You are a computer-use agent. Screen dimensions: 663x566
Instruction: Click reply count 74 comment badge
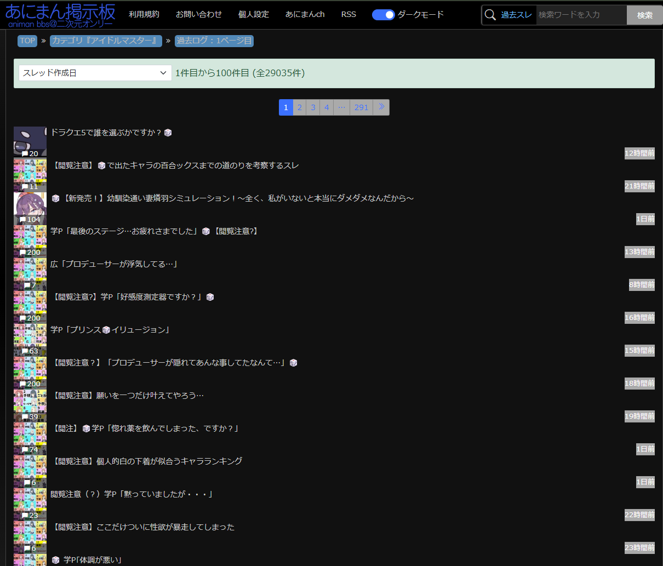[30, 450]
